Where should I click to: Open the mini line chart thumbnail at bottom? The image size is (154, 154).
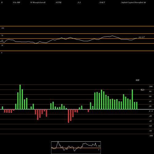pyautogui.click(x=76, y=148)
